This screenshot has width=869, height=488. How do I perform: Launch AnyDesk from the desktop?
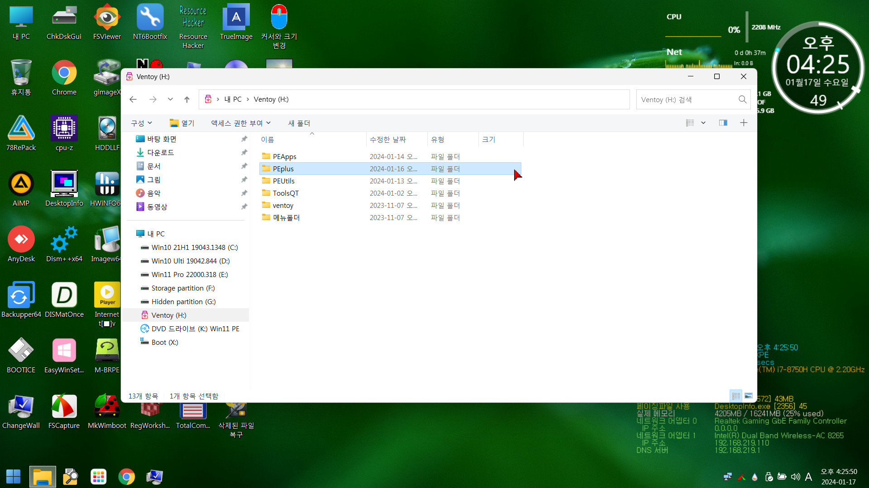pos(21,245)
